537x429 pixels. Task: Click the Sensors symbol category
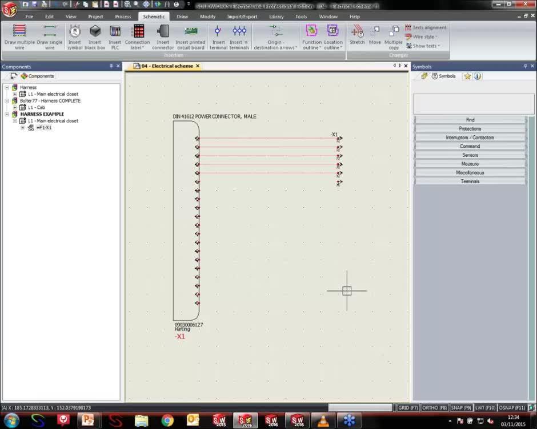470,155
